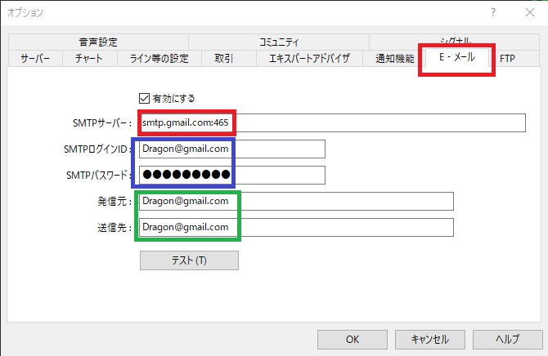
Task: Open the ライン等の設定 tab
Action: click(x=159, y=58)
